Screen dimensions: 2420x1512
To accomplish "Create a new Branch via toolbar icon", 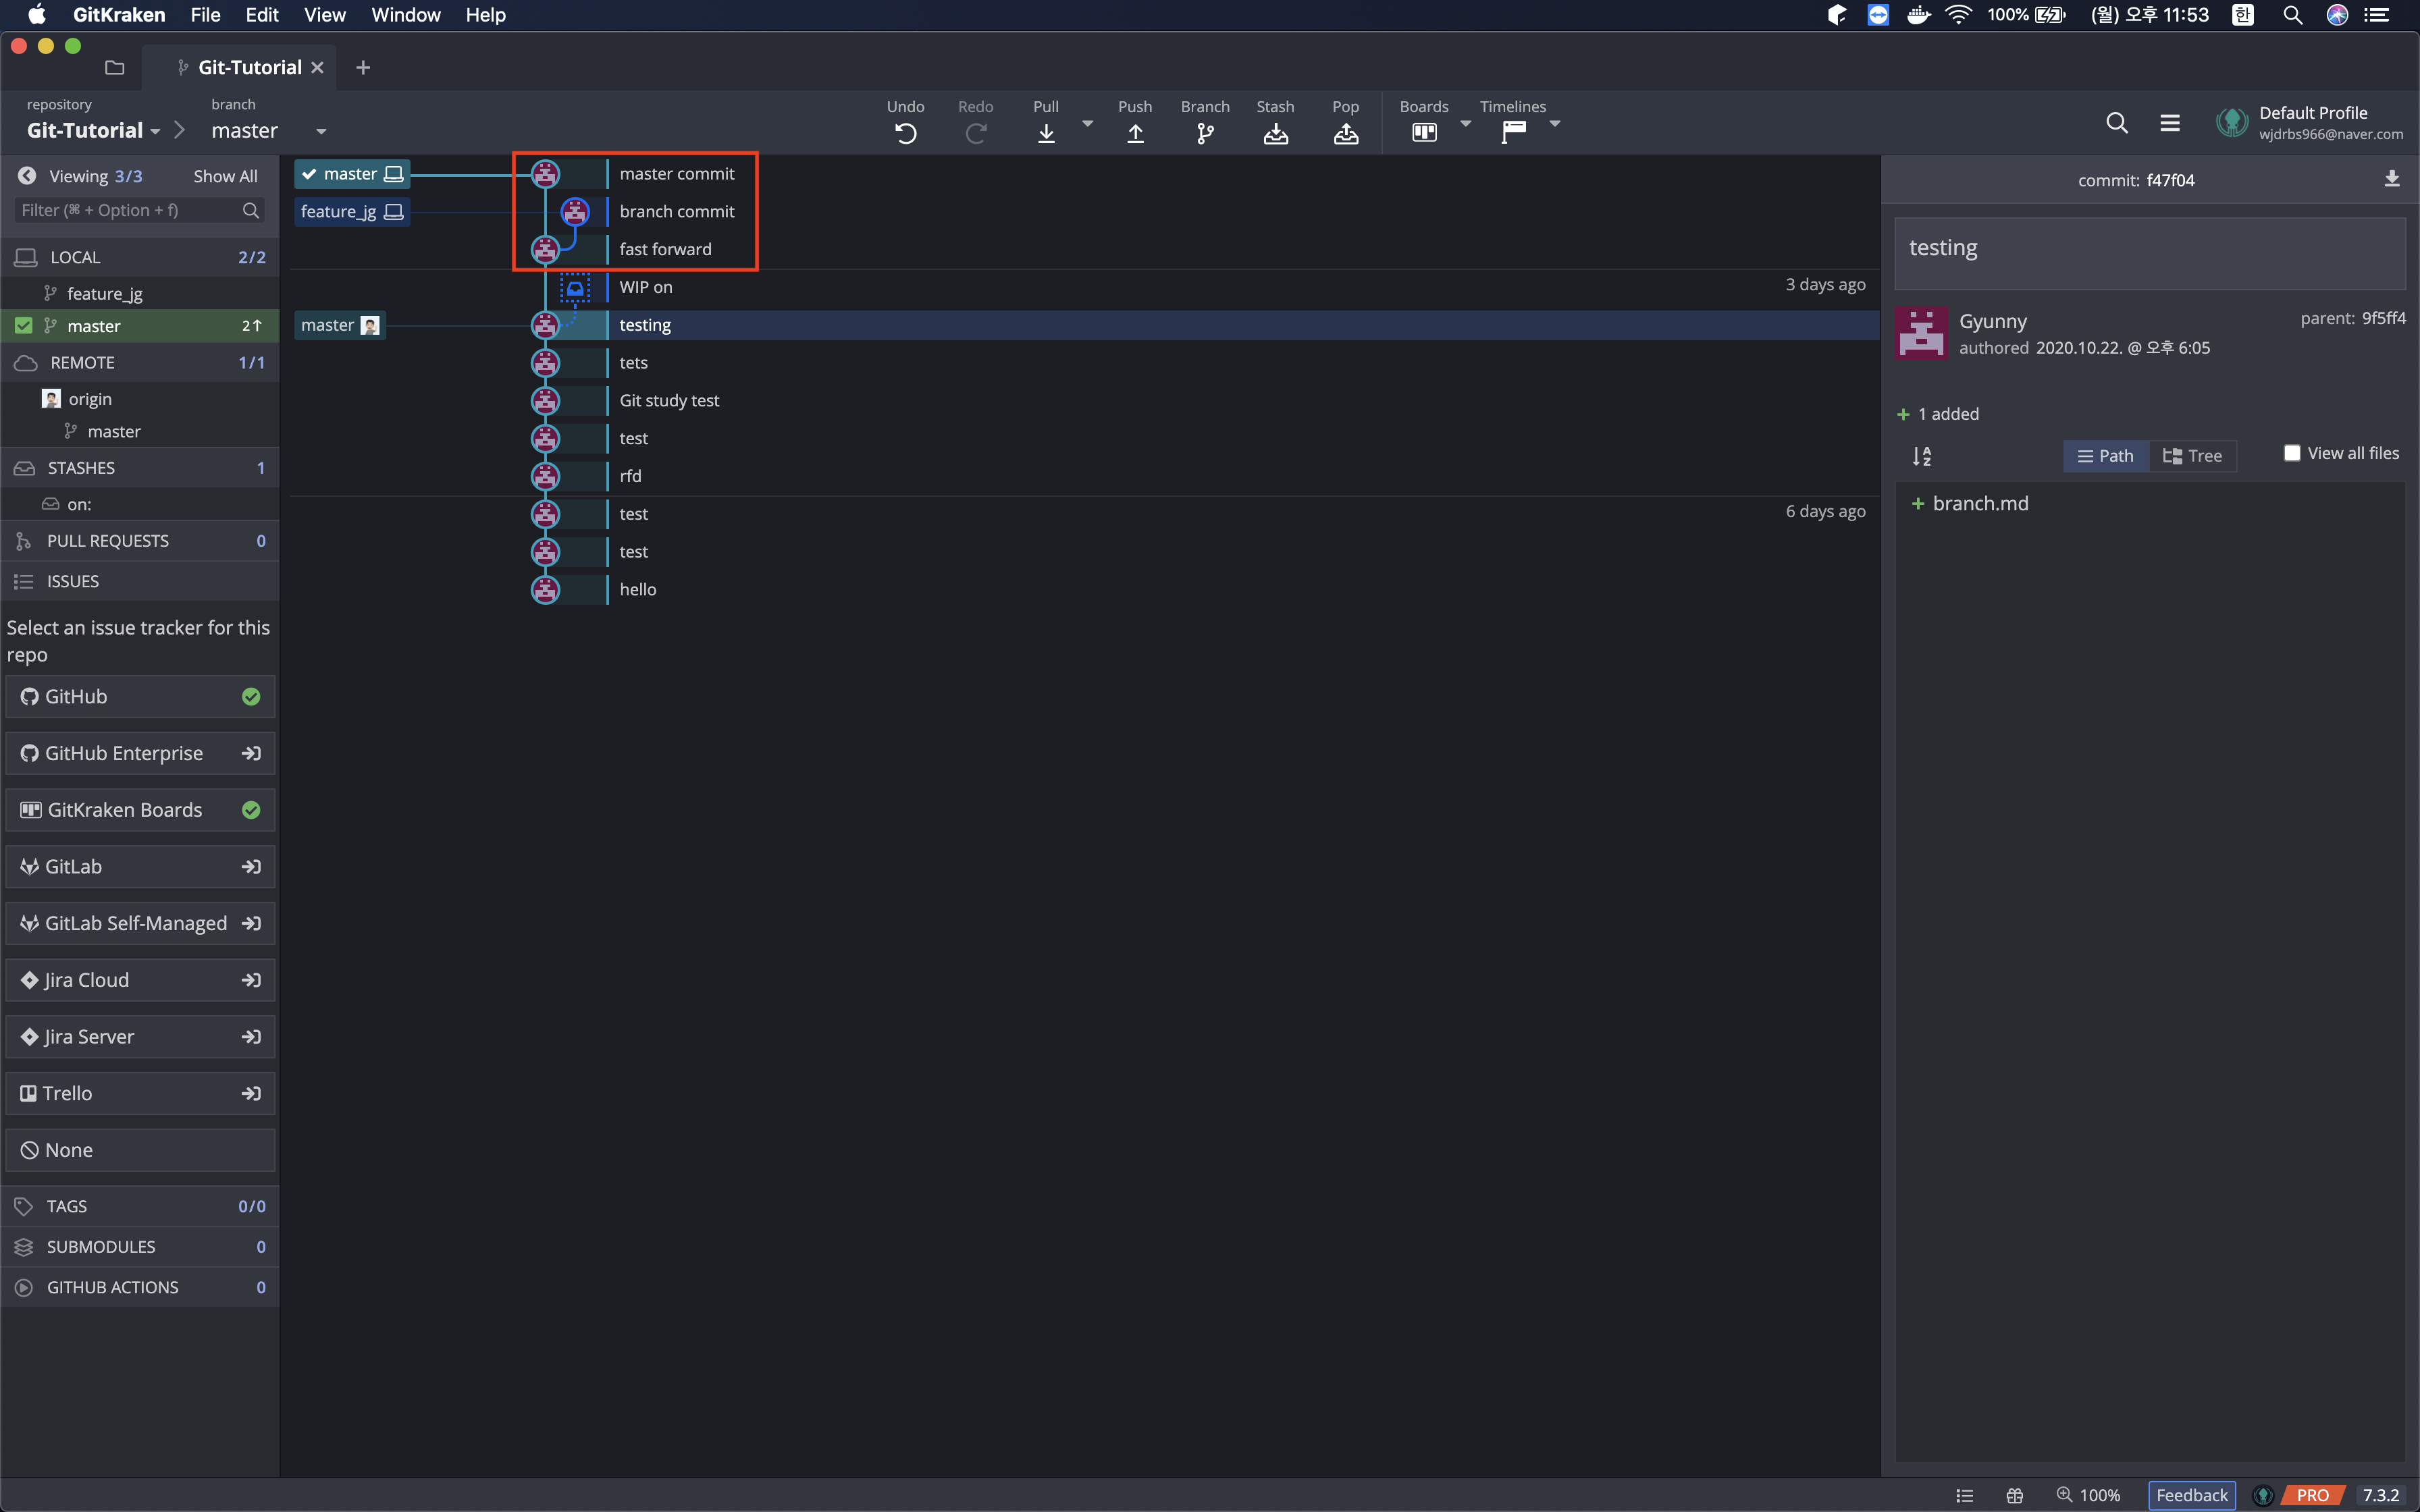I will click(x=1205, y=133).
